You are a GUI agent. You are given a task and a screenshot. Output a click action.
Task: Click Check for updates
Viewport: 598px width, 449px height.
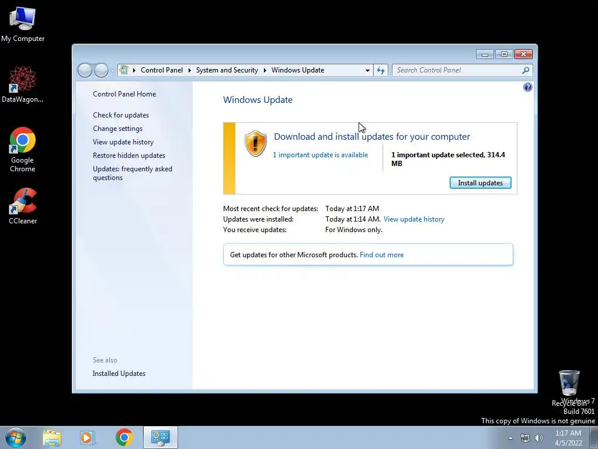(121, 115)
